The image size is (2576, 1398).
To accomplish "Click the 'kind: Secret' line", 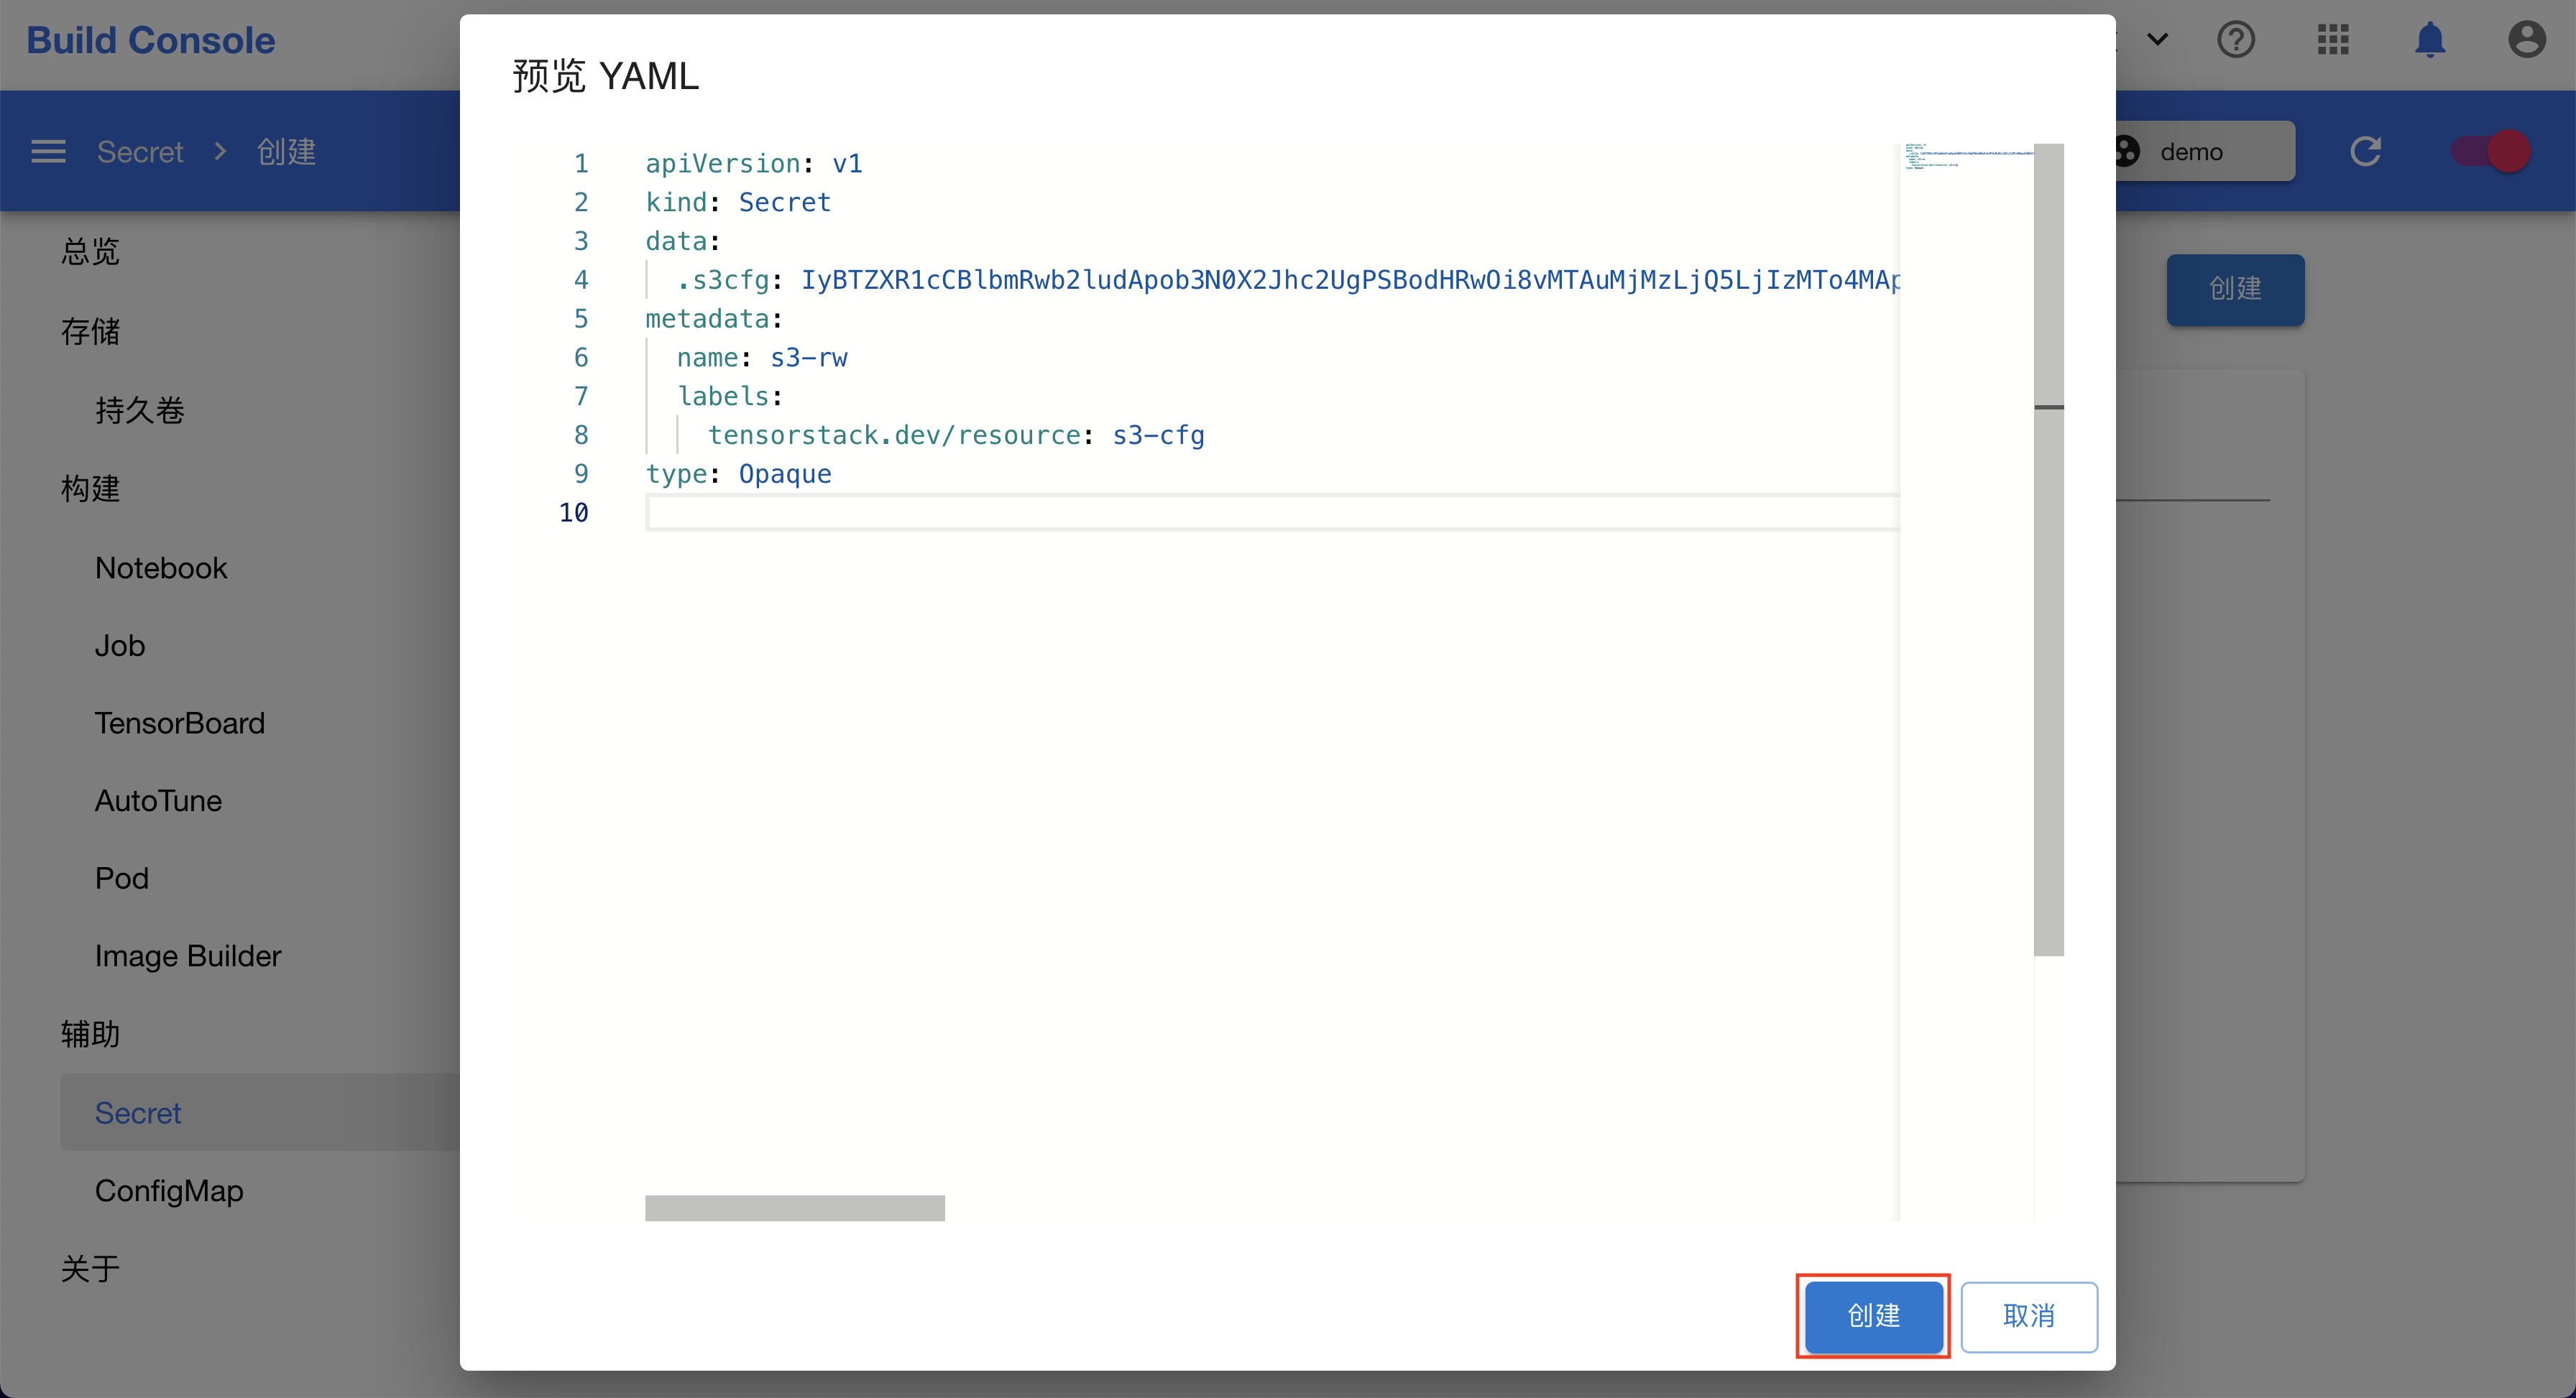I will 738,202.
